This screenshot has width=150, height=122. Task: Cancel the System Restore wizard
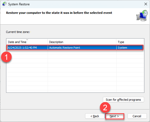tap(137, 116)
